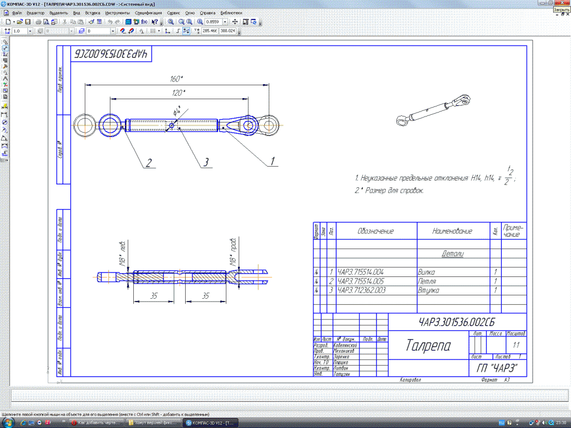Open the Редактор menu
571x428 pixels.
coord(35,13)
